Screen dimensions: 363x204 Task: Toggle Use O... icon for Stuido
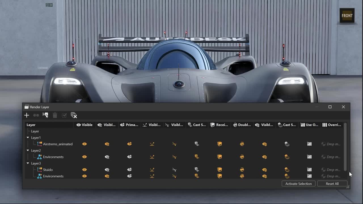(x=309, y=170)
